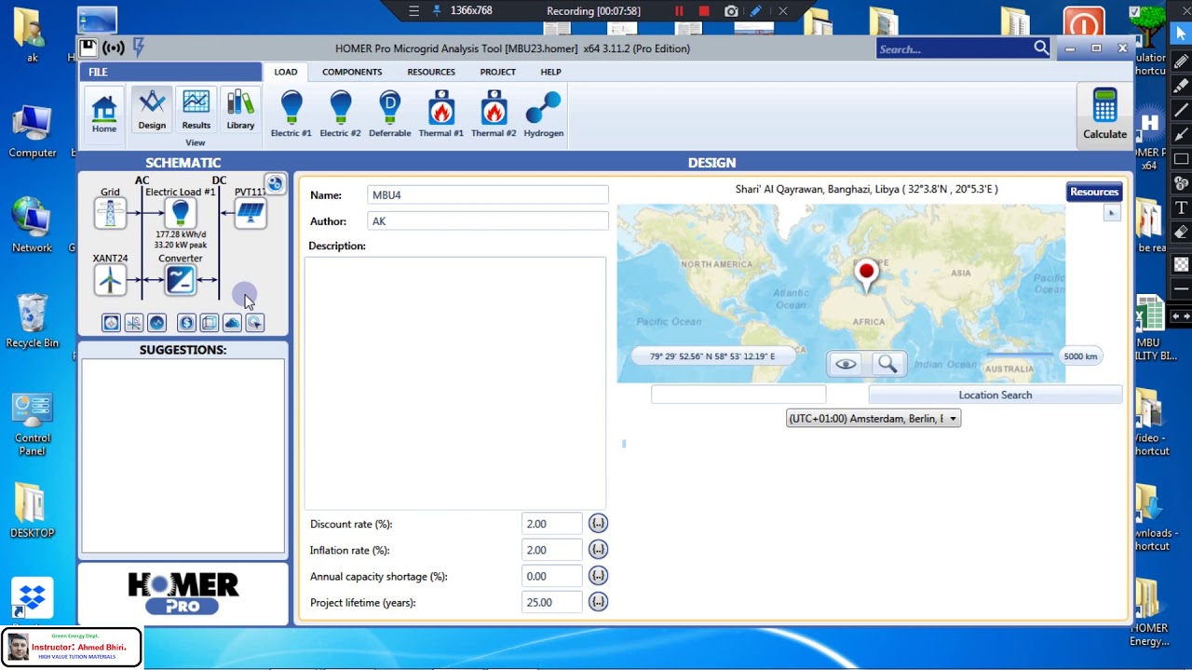Click the schematic gears settings icon
The width and height of the screenshot is (1192, 670).
(275, 184)
